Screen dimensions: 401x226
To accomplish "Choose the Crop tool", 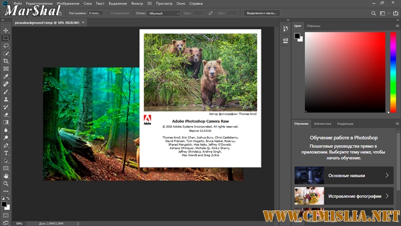I will tap(6, 61).
